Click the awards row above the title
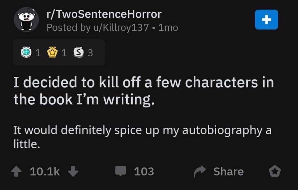Image resolution: width=298 pixels, height=190 pixels. click(59, 52)
